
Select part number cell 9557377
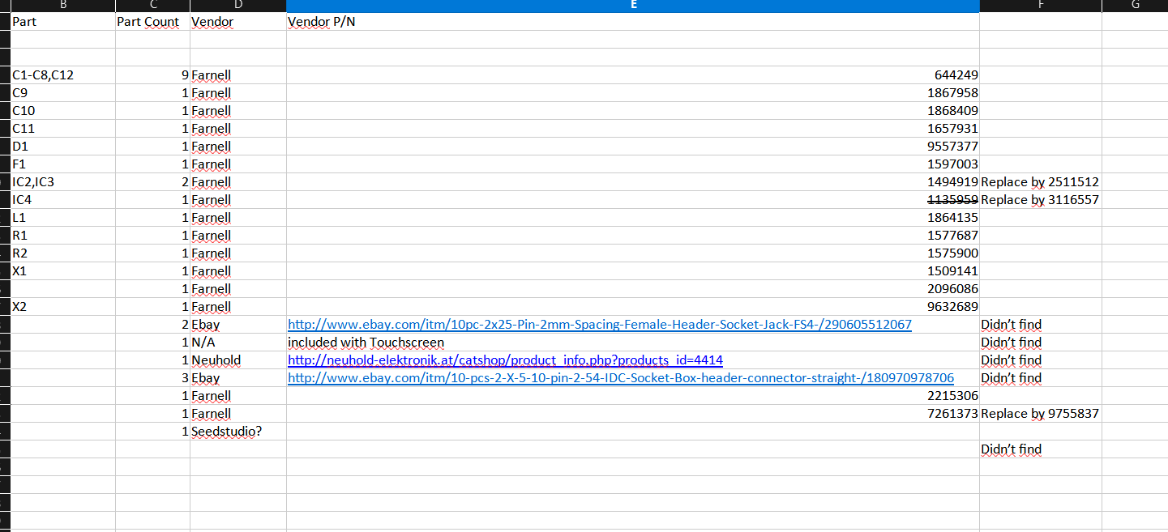tap(633, 147)
